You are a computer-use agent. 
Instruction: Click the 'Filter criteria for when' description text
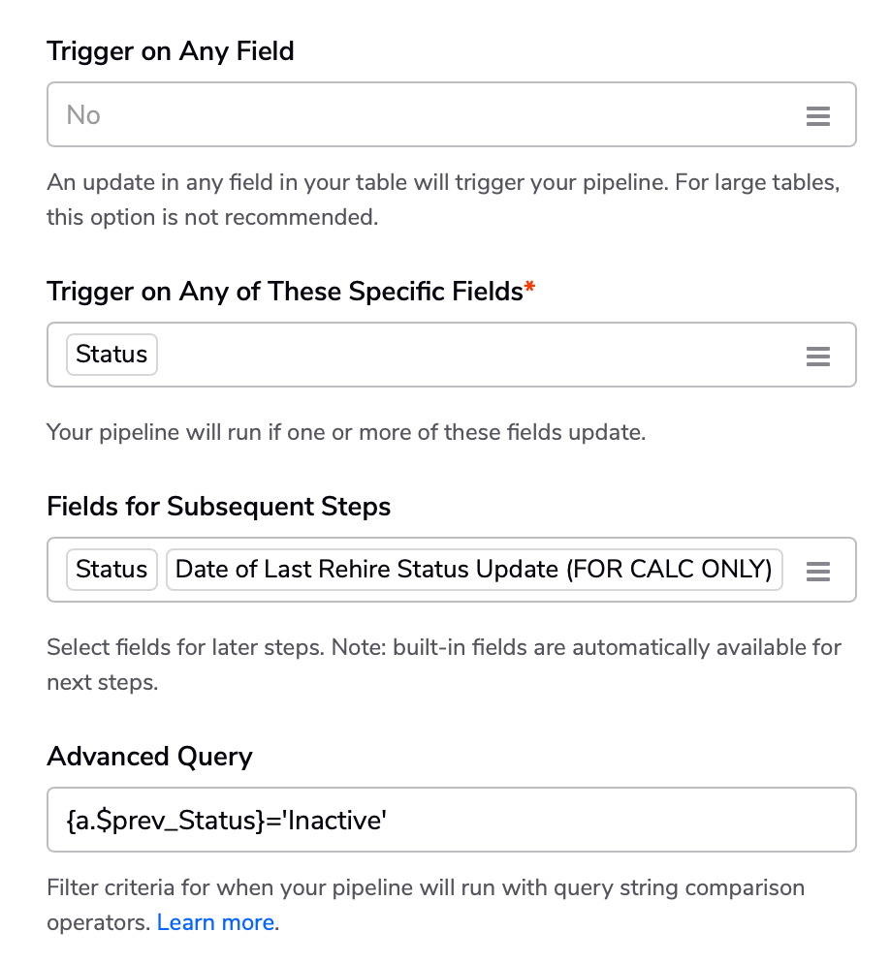point(426,905)
